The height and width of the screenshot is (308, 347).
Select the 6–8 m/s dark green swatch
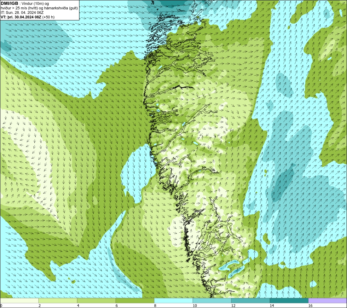pyautogui.click(x=135, y=301)
